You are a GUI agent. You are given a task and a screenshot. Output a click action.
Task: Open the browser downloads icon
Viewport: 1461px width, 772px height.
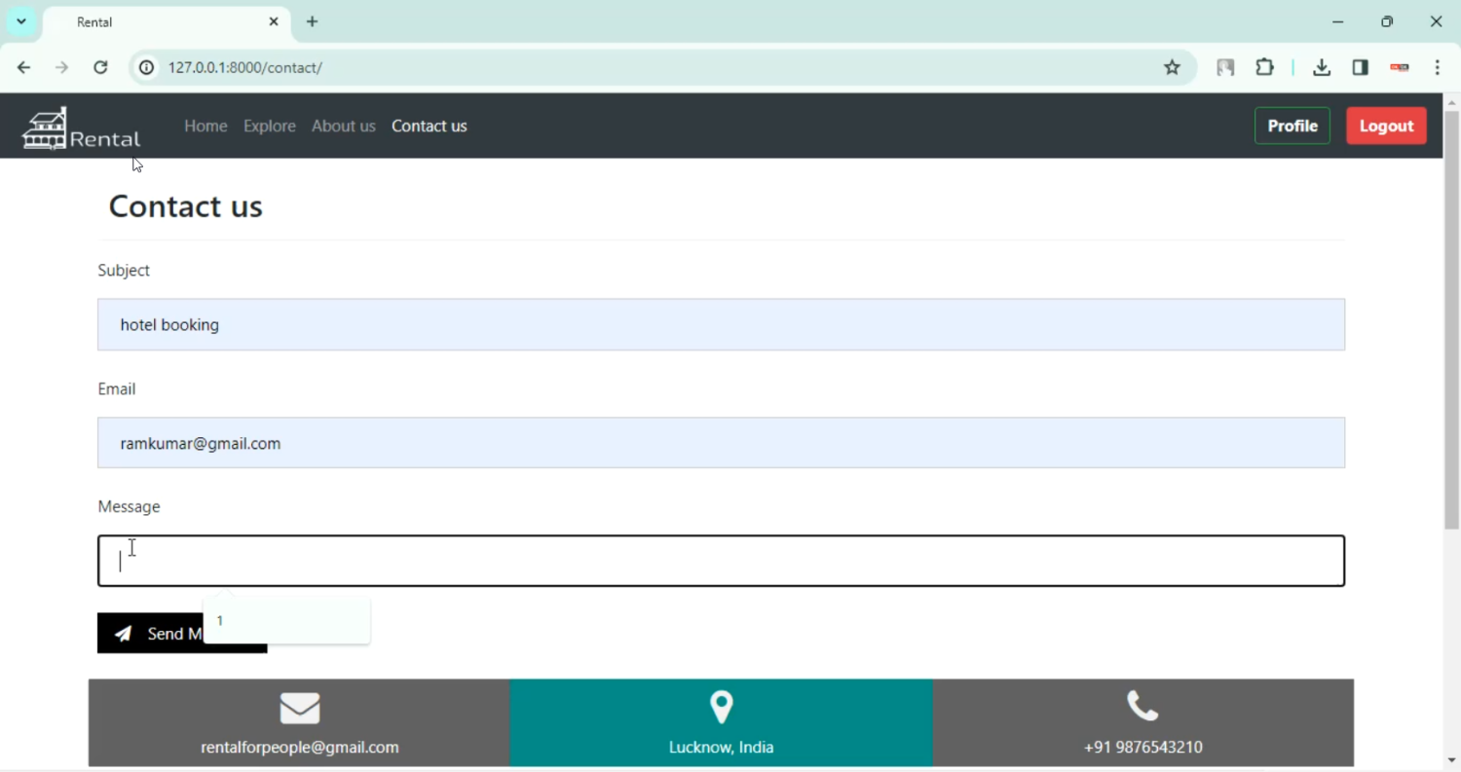click(x=1321, y=67)
